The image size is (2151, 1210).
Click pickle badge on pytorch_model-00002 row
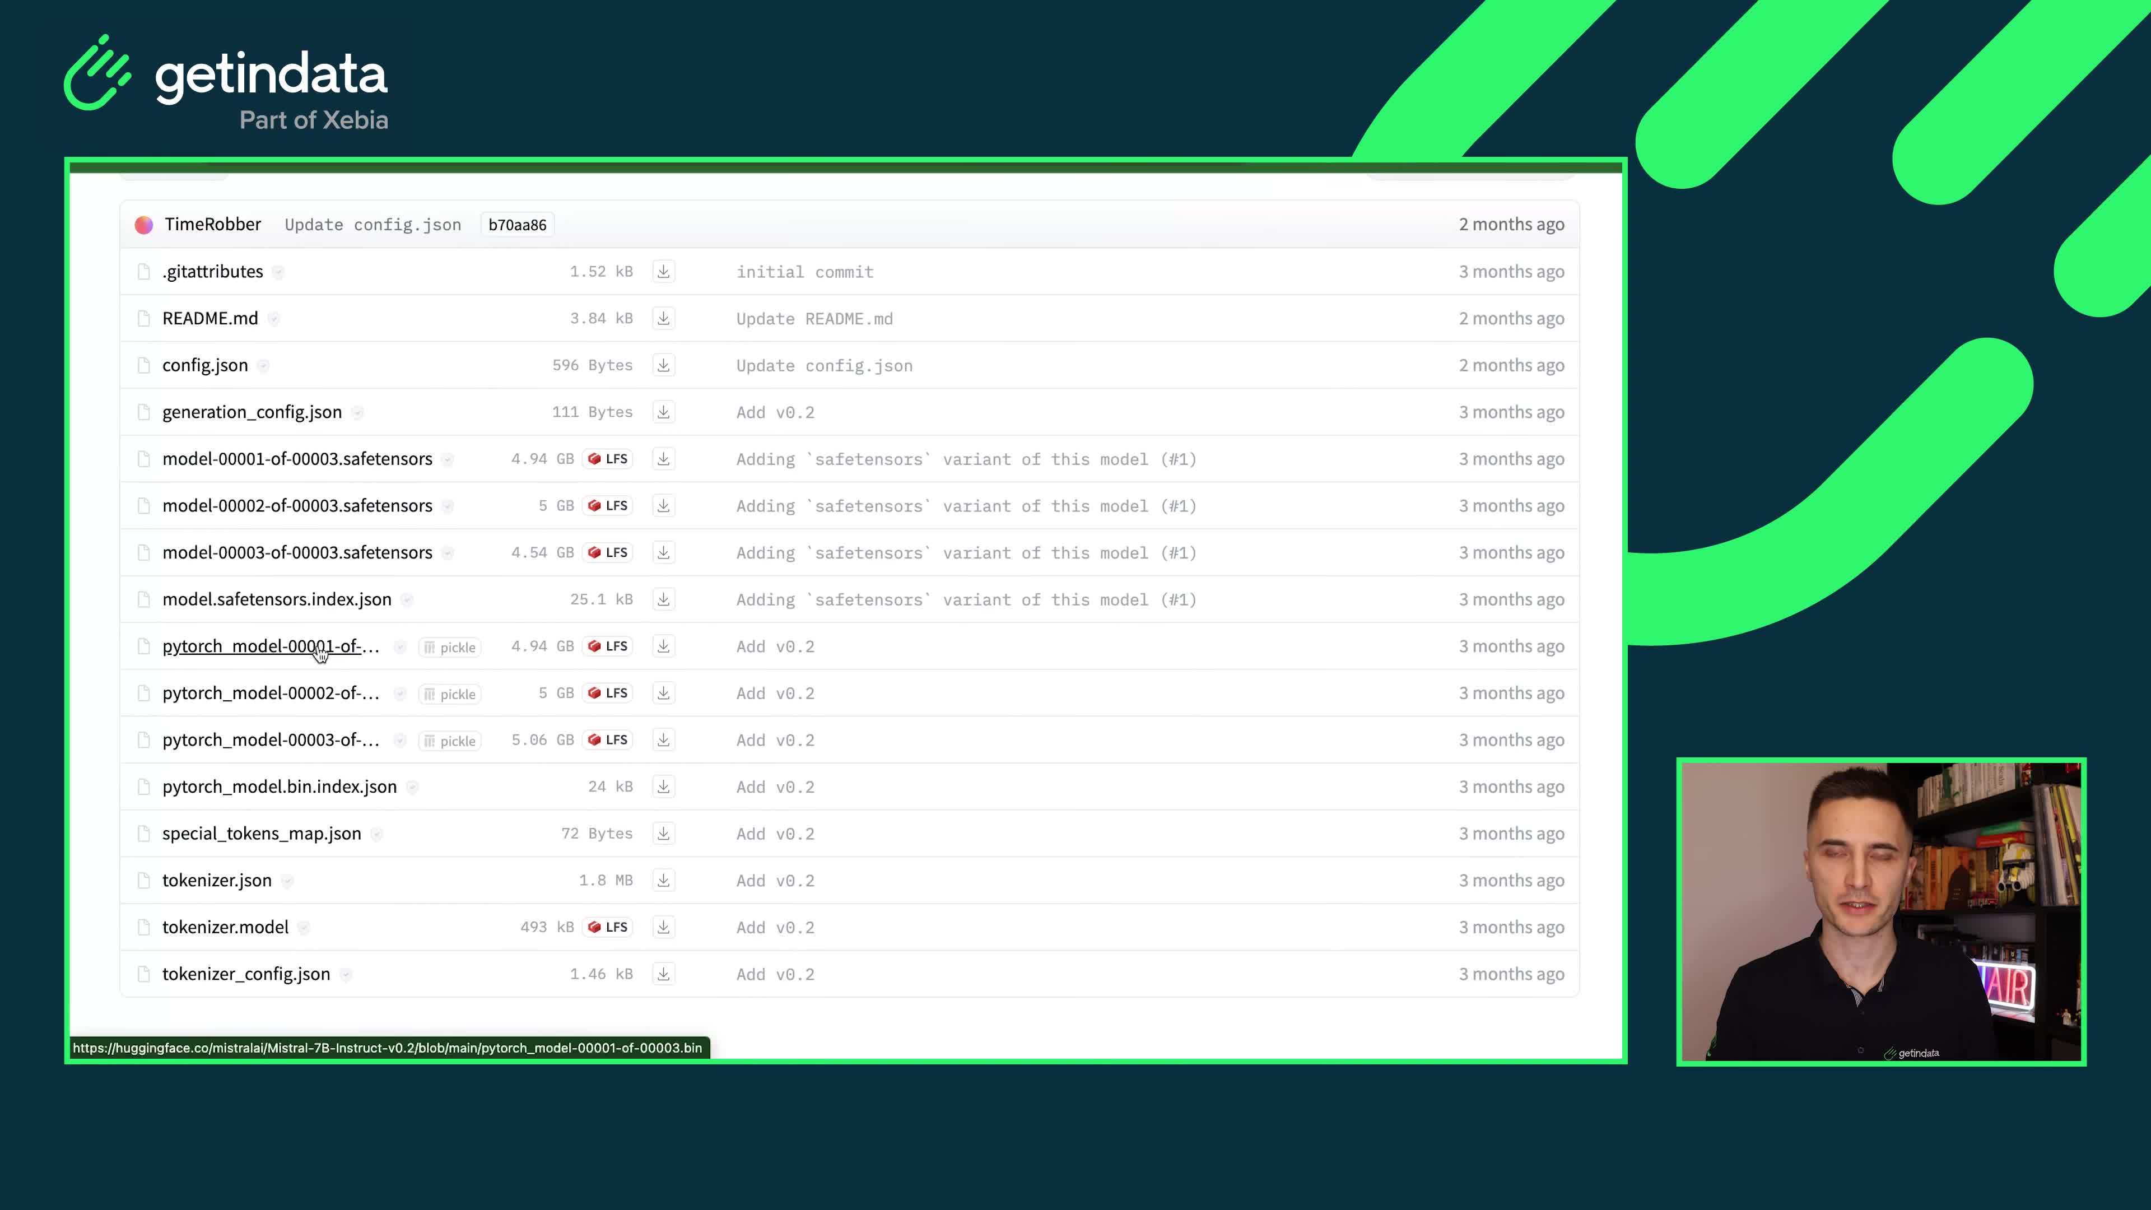(x=449, y=694)
